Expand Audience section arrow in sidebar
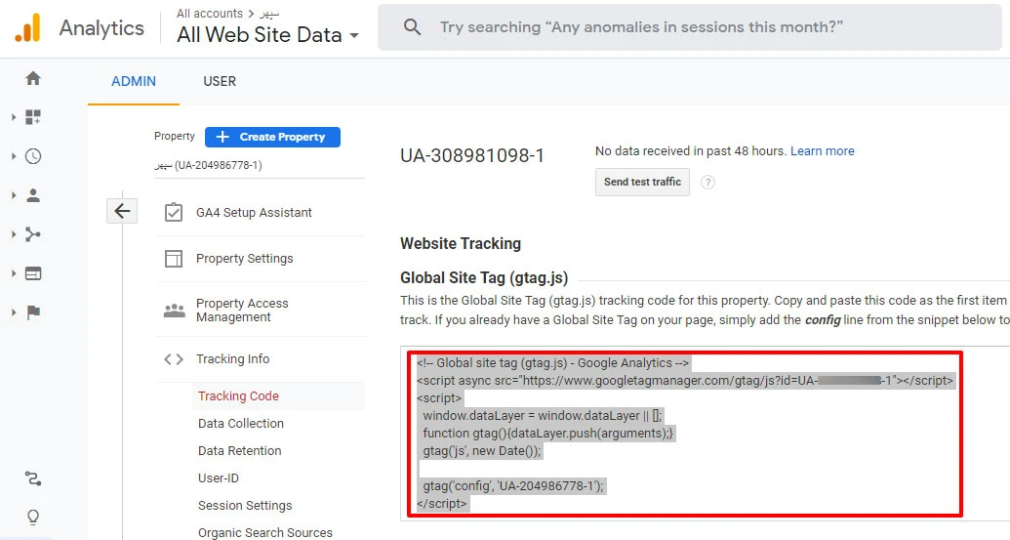Screen dimensions: 1010x540 coord(14,195)
